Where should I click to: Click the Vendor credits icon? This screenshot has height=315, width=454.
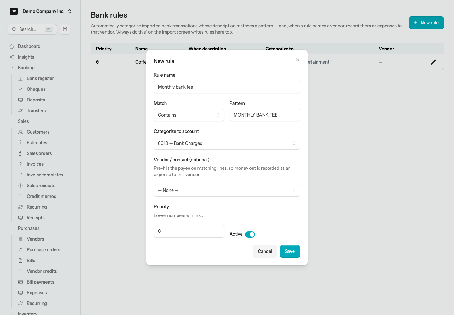20,271
